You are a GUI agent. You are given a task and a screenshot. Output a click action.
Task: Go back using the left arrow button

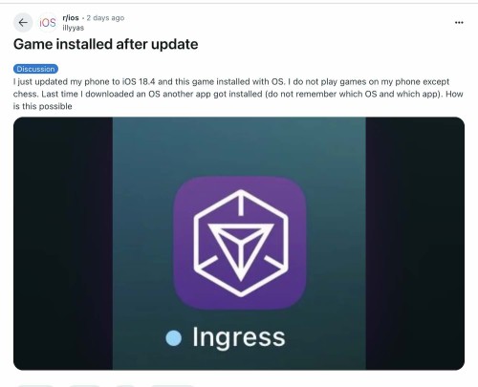point(23,23)
